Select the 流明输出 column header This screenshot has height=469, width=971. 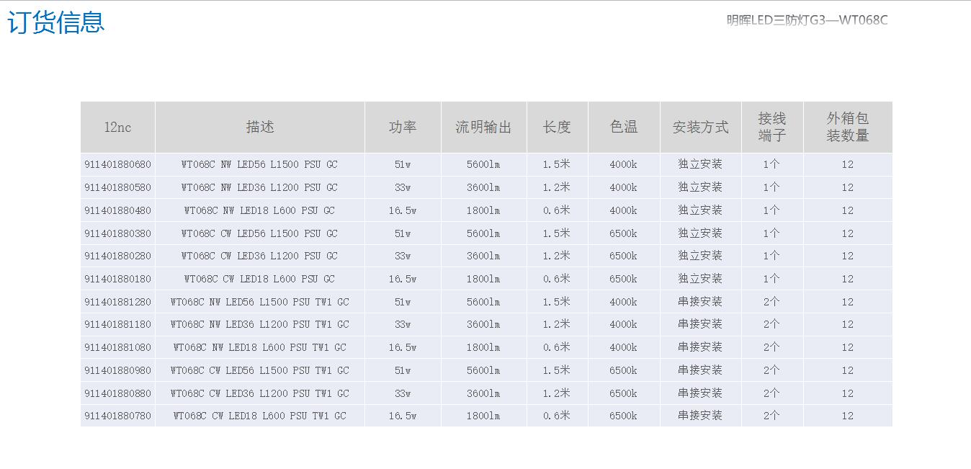[x=483, y=128]
